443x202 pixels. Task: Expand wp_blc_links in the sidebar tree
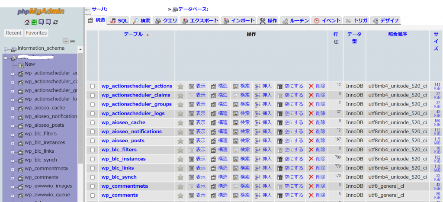13,152
